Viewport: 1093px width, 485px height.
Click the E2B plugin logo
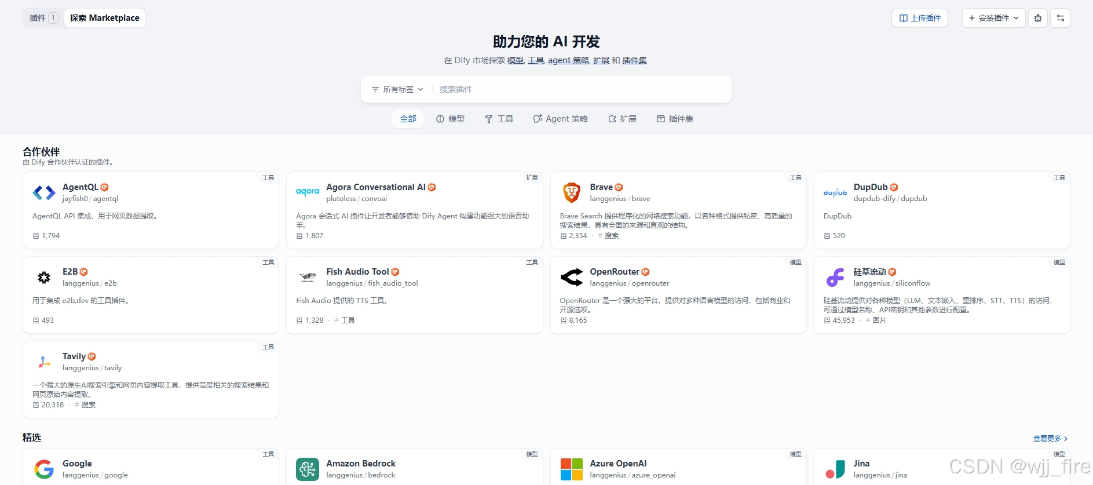(x=44, y=277)
